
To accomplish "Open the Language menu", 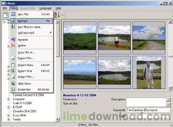I will coord(45,8).
